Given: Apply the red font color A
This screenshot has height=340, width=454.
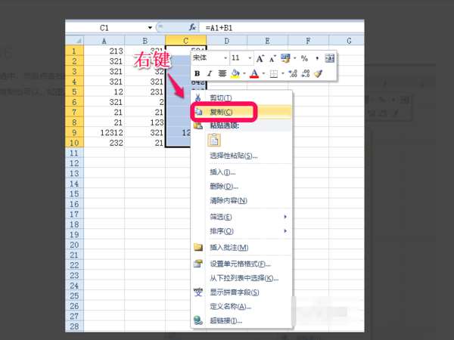Looking at the screenshot, I should coord(254,74).
